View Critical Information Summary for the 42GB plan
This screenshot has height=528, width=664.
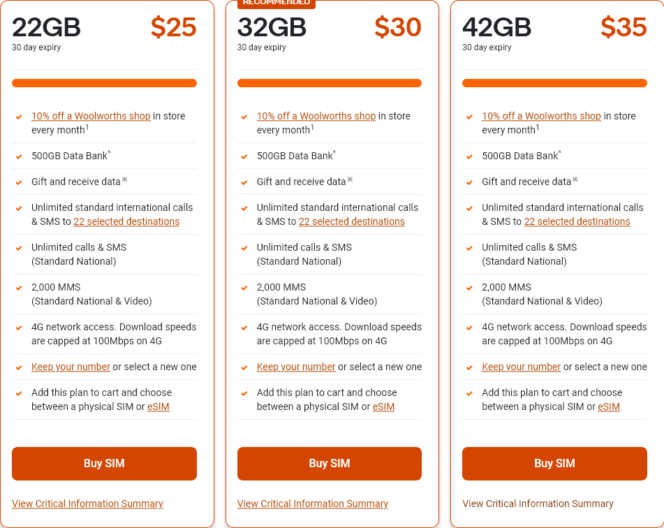pos(538,504)
